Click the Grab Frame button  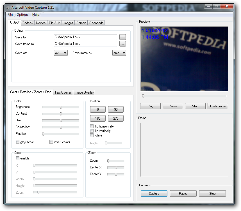[218, 106]
